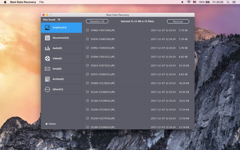The width and height of the screenshot is (240, 150).
Task: Toggle the 55200-55234017.JPG checkbox
Action: 87,109
